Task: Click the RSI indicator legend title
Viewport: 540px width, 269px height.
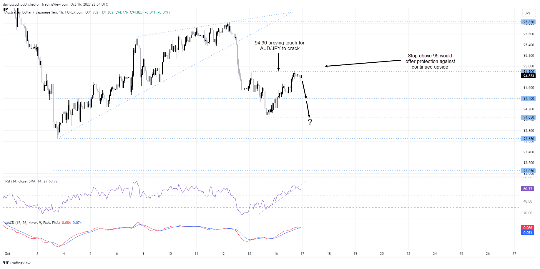Action: point(26,181)
